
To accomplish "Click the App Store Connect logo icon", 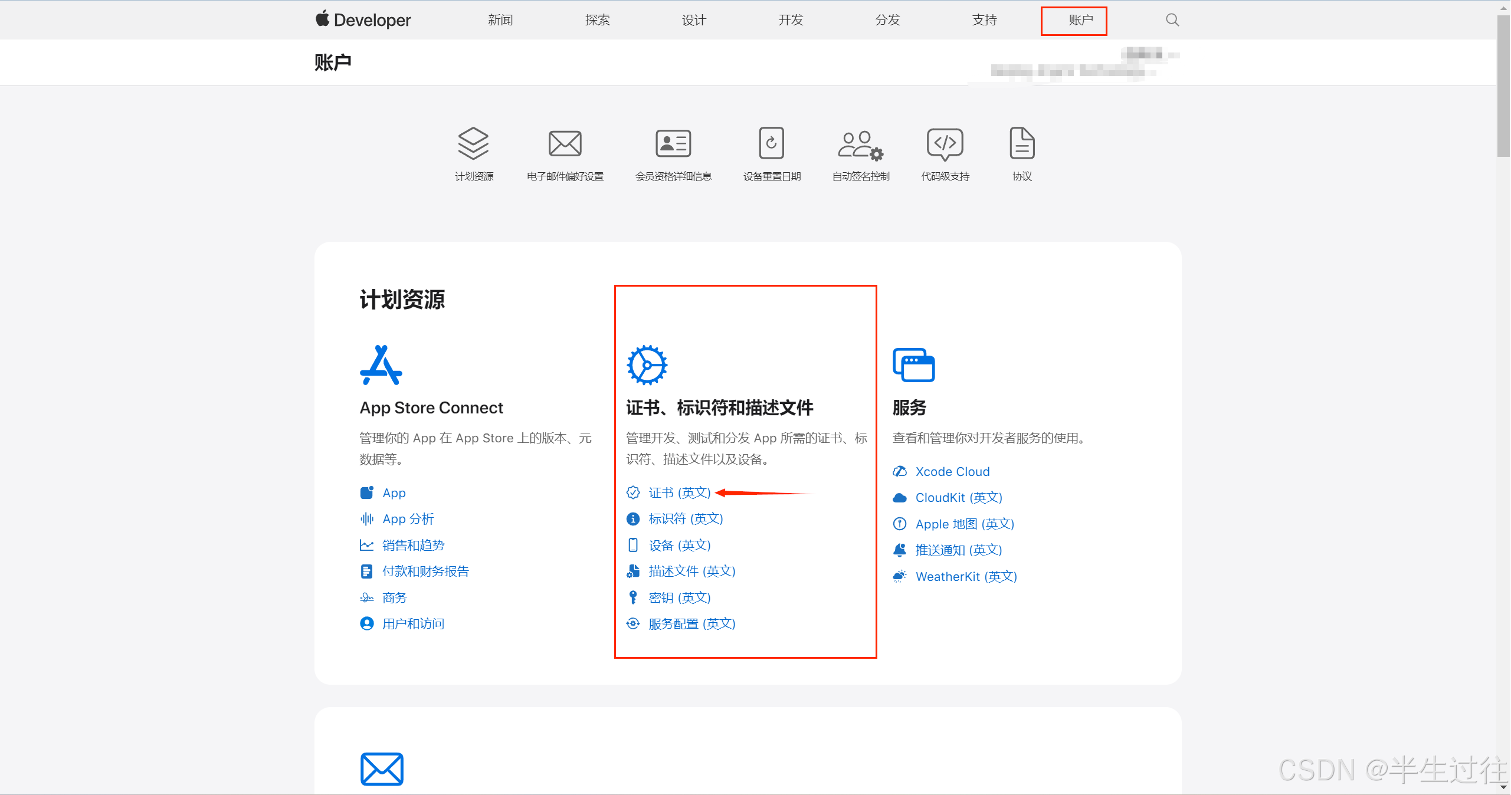I will 381,365.
